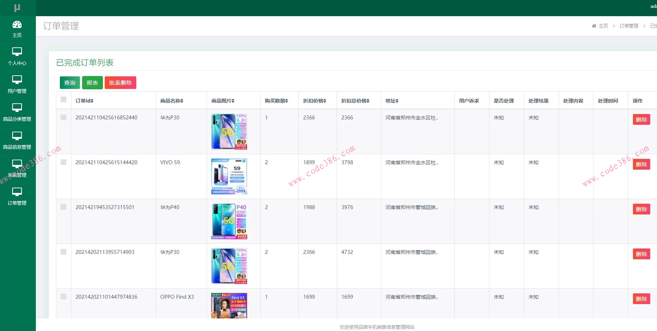Open 个人中心 monitor icon in sidebar
This screenshot has height=331, width=657.
click(x=17, y=52)
